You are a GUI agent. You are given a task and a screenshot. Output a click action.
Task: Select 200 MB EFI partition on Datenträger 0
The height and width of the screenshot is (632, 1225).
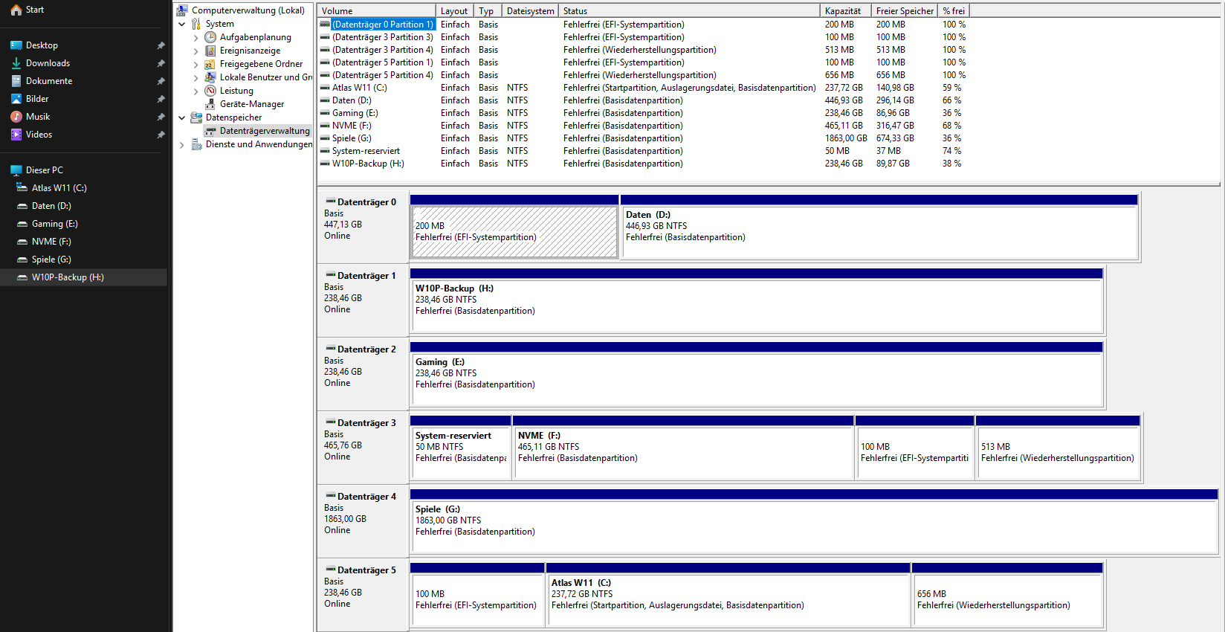514,227
